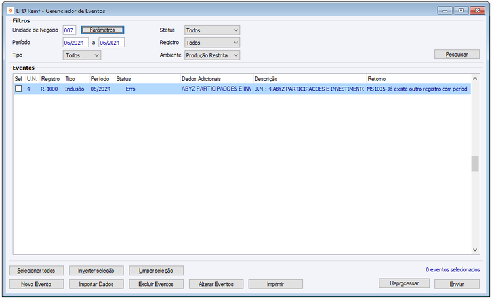Minimize the Gerenciador de Eventos window

click(x=445, y=11)
